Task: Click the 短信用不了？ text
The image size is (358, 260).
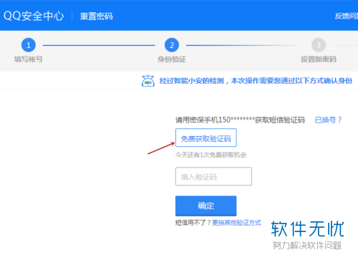Action: (x=193, y=223)
